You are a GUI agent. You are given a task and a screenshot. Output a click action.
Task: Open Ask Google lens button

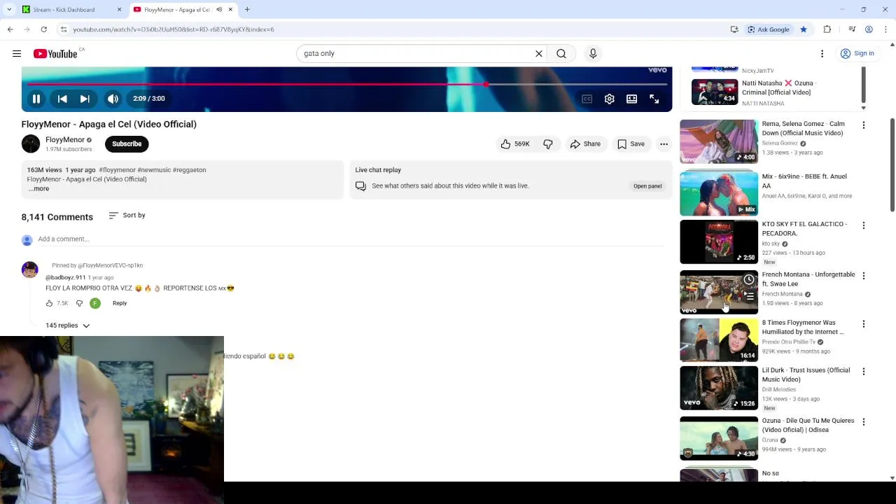coord(769,29)
